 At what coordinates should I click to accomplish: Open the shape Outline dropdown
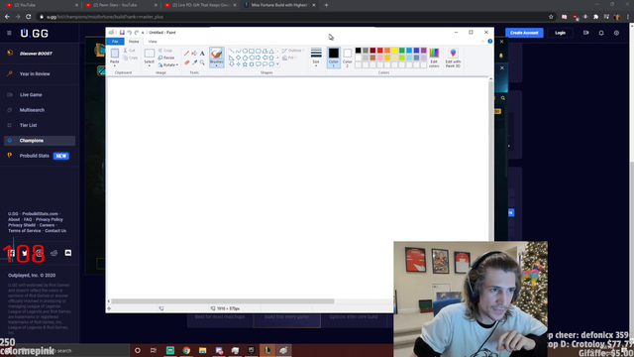click(293, 51)
